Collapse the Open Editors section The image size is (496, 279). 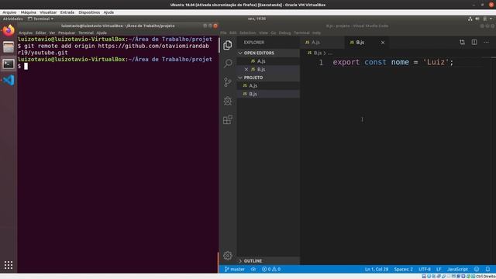point(268,53)
